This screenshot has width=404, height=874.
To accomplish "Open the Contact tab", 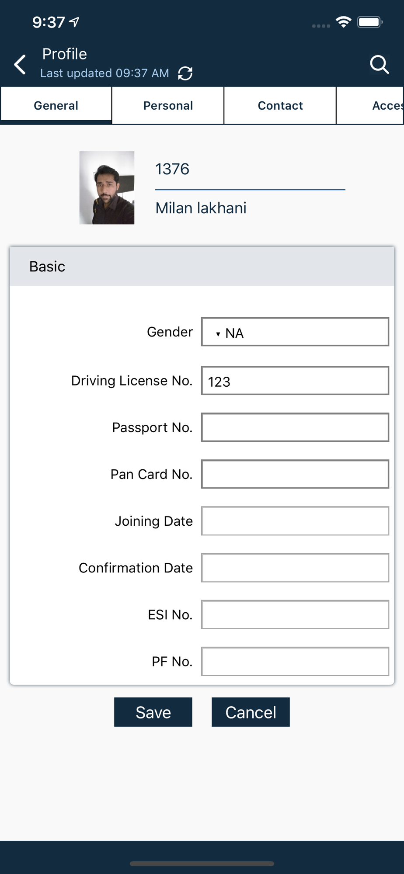I will (280, 105).
